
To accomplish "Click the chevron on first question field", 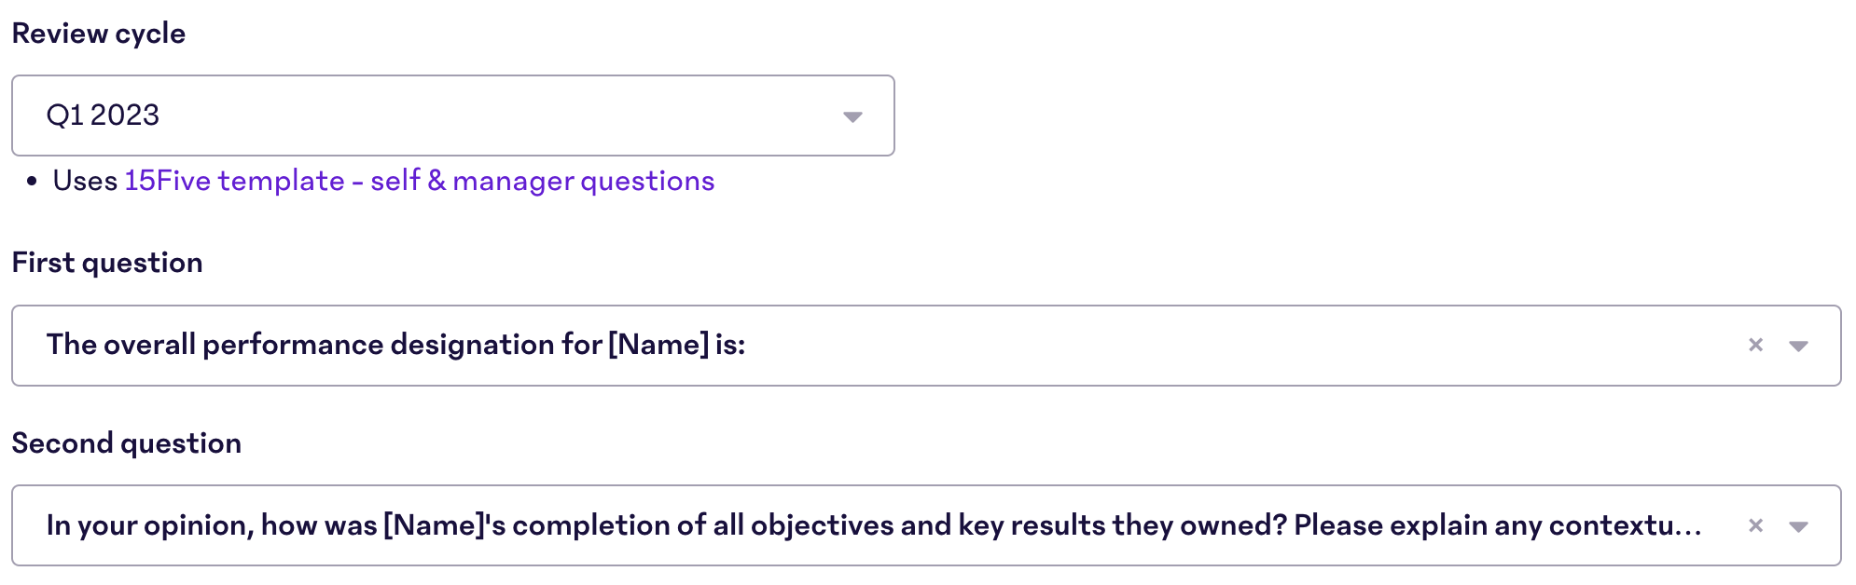I will point(1800,345).
